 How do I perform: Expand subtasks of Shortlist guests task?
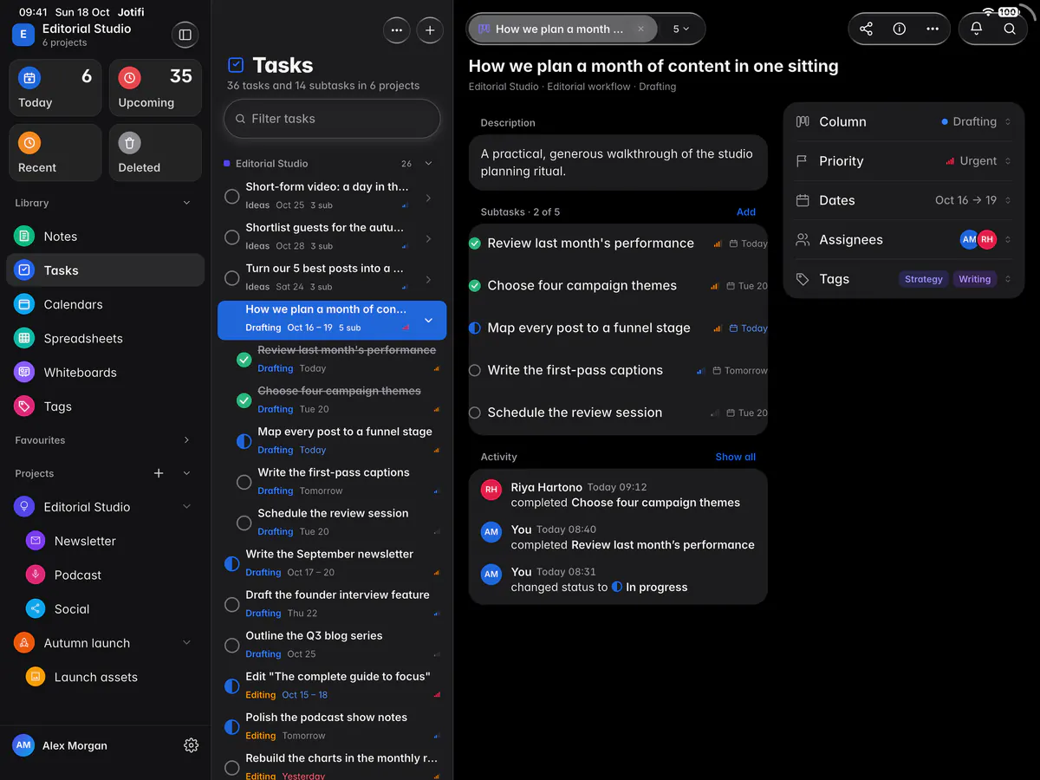click(428, 238)
